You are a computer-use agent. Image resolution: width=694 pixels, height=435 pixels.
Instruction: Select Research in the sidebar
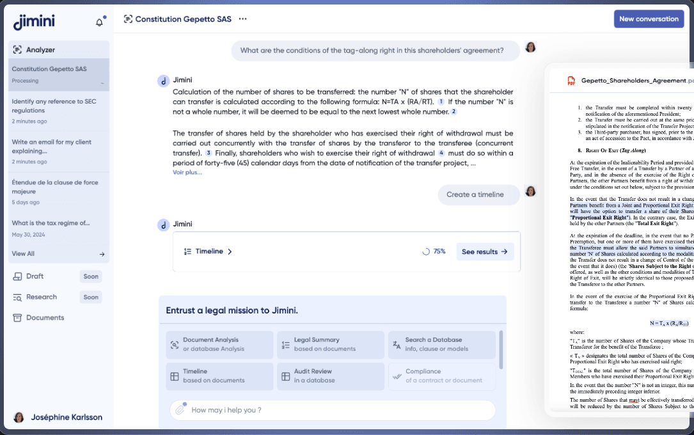[42, 297]
